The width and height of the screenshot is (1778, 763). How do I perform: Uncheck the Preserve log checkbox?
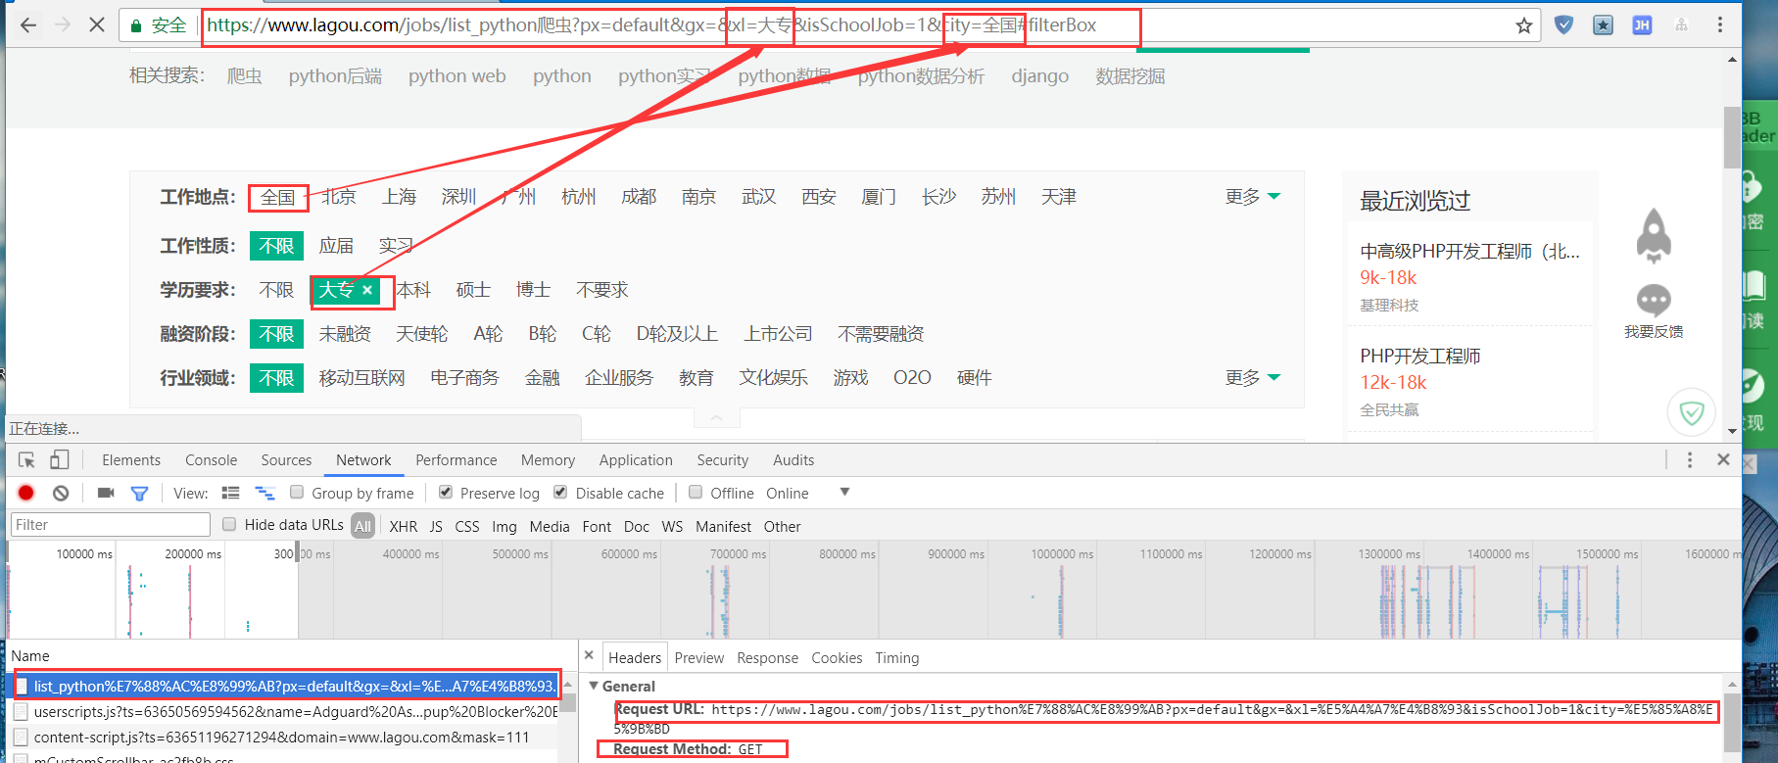[446, 492]
